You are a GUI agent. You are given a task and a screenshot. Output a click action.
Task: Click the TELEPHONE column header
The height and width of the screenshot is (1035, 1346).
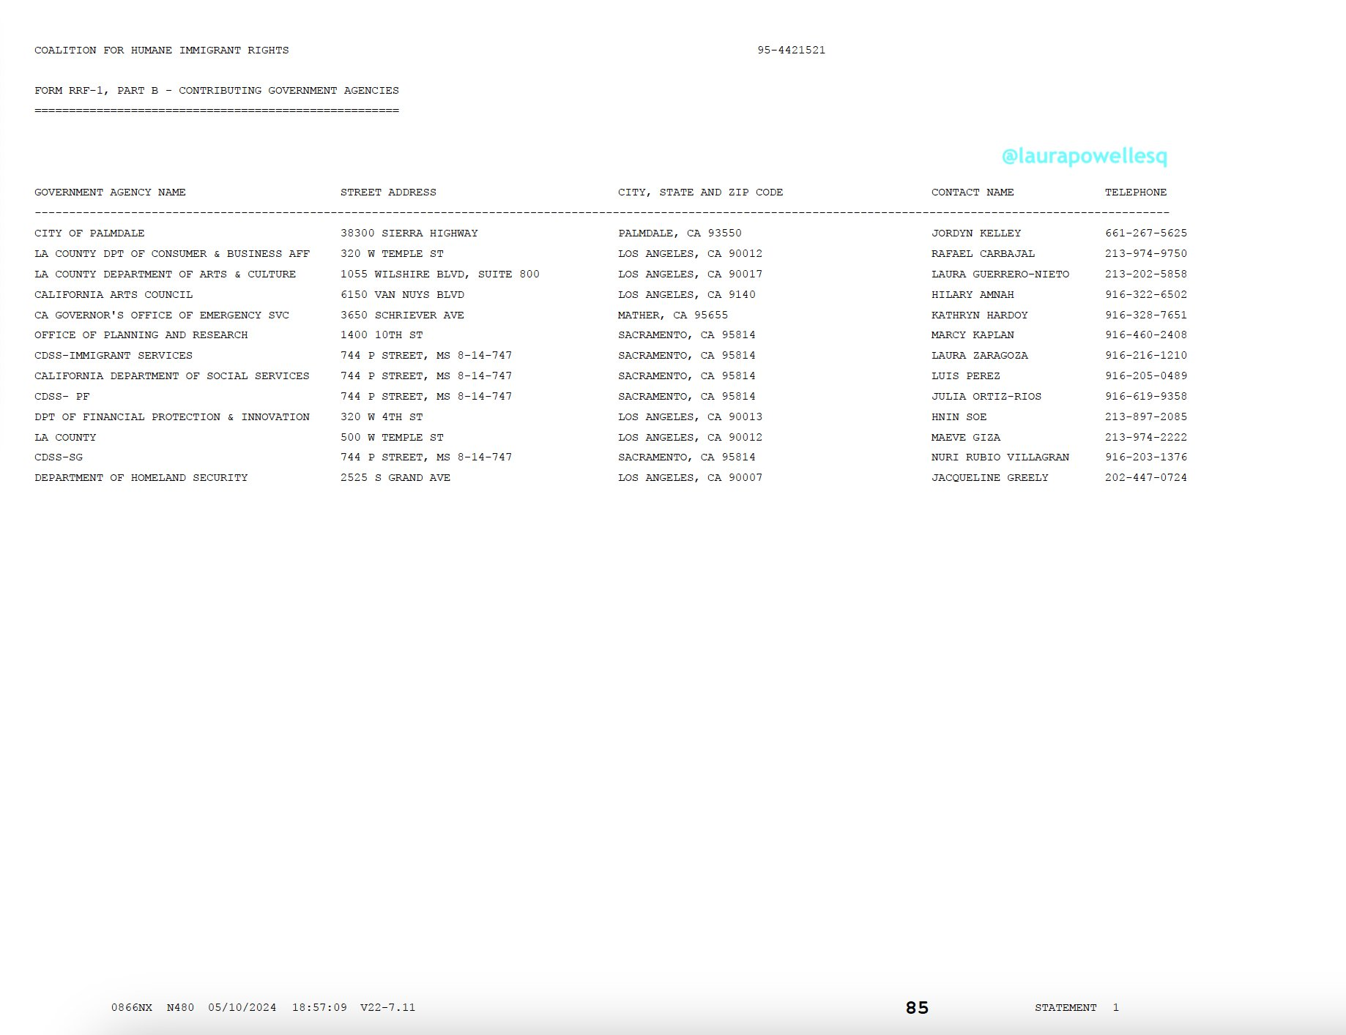(1136, 193)
